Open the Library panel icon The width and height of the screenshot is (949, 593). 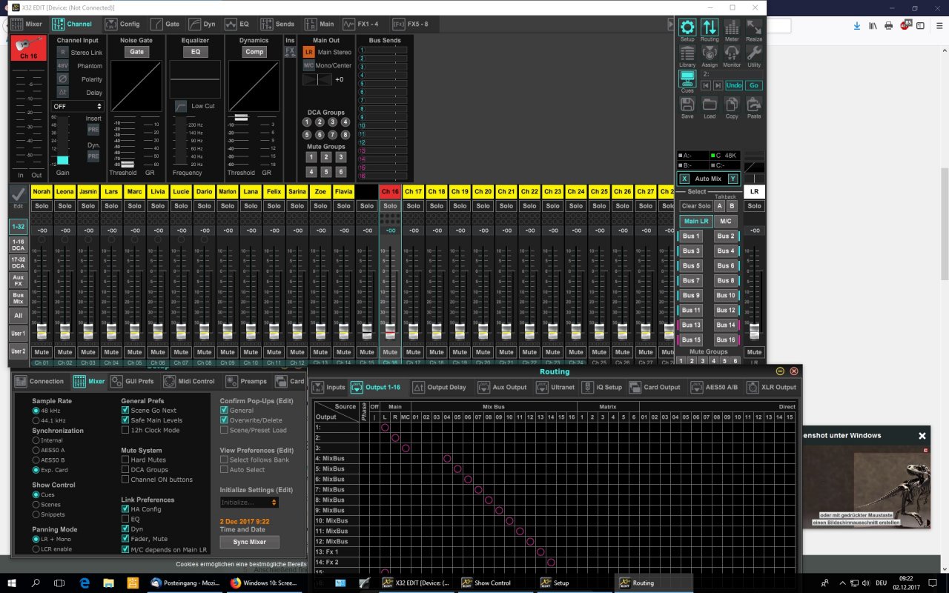687,55
